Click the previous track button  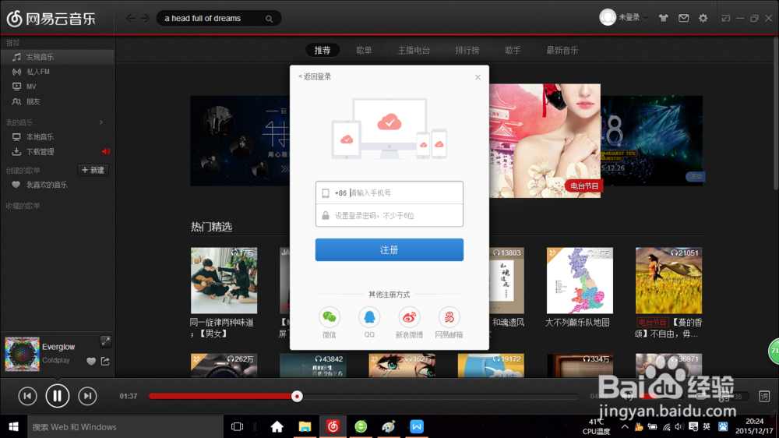27,396
